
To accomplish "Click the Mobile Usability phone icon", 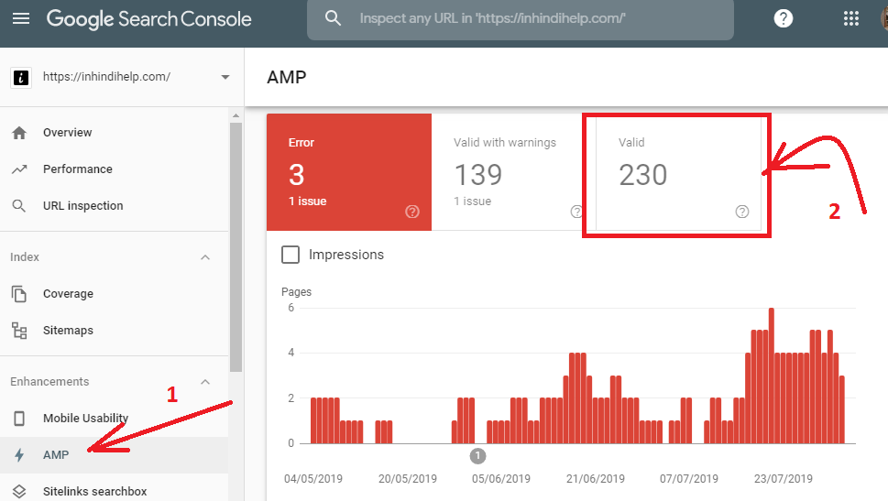I will (19, 419).
